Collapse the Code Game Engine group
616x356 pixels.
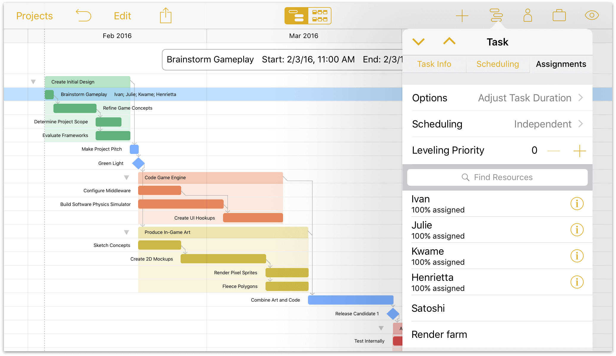pyautogui.click(x=127, y=177)
